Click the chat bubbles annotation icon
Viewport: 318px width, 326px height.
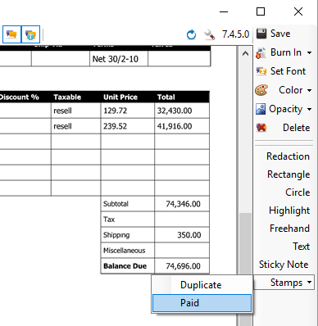[11, 34]
